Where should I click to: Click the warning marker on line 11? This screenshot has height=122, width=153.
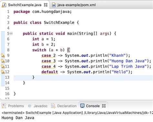click(x=3, y=66)
